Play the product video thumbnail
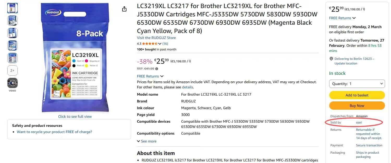The height and width of the screenshot is (163, 391). [x=13, y=83]
